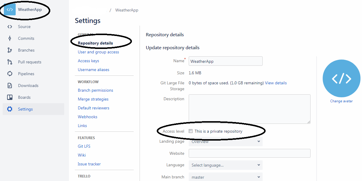Open the Webhooks settings page

pyautogui.click(x=87, y=117)
